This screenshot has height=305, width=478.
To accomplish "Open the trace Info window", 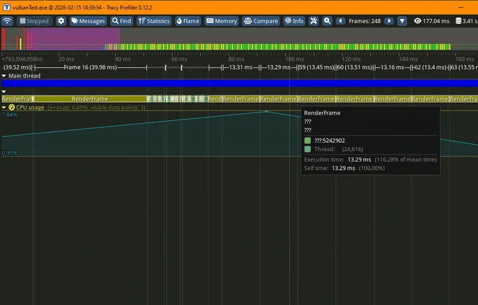I will pyautogui.click(x=294, y=20).
